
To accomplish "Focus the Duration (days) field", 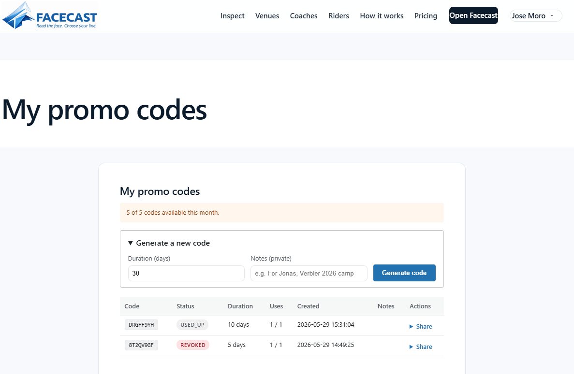I will (x=186, y=273).
